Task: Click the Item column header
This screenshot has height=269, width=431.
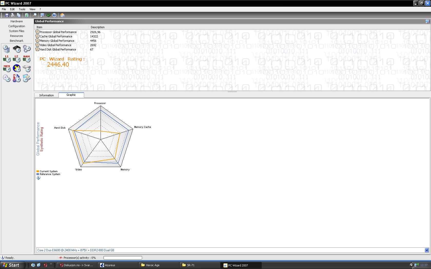Action: (x=61, y=27)
